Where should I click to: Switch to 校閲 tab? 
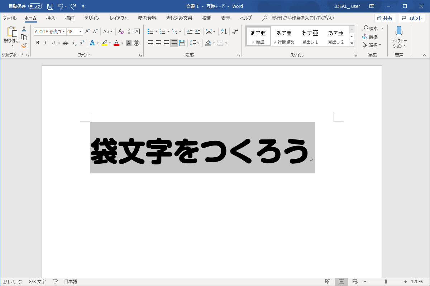point(207,18)
